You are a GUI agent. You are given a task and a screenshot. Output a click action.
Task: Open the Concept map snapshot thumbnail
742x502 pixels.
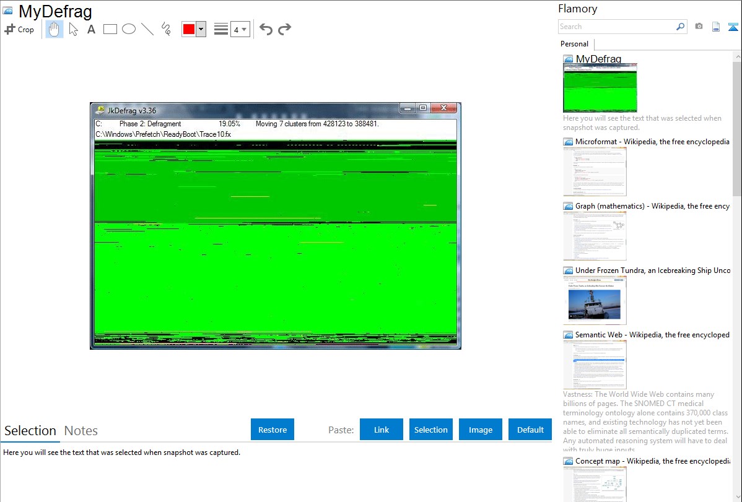tap(595, 485)
